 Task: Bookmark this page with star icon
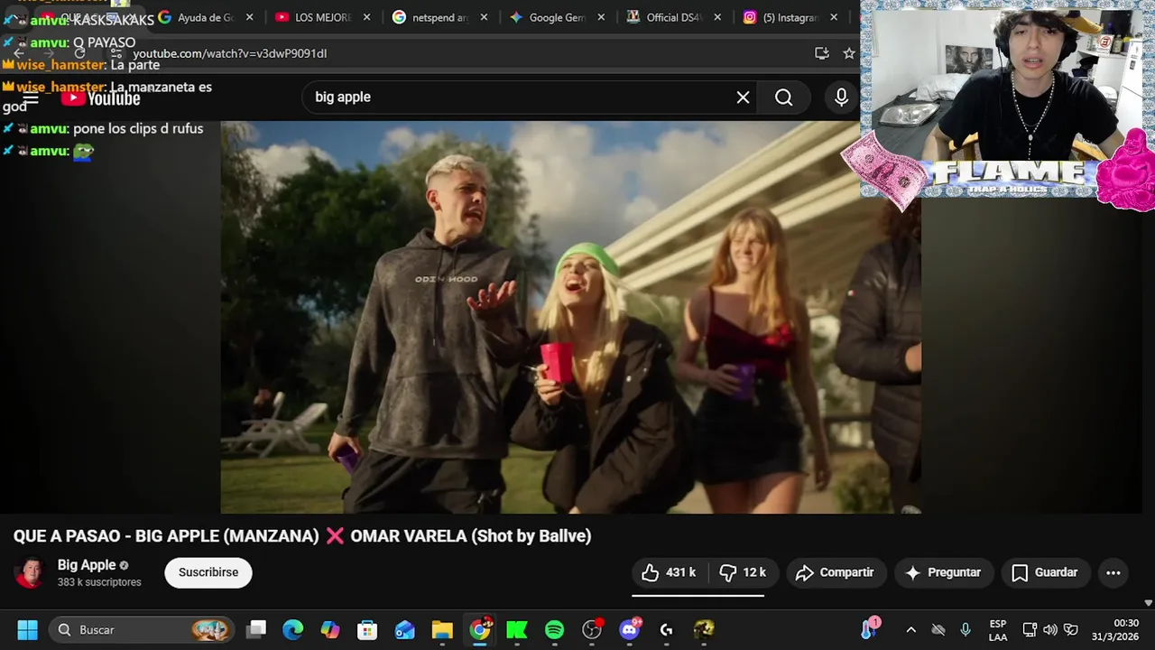coord(849,53)
